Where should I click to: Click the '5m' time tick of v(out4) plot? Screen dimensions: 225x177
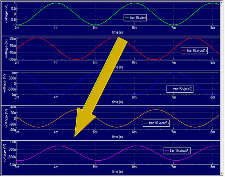coord(95,167)
